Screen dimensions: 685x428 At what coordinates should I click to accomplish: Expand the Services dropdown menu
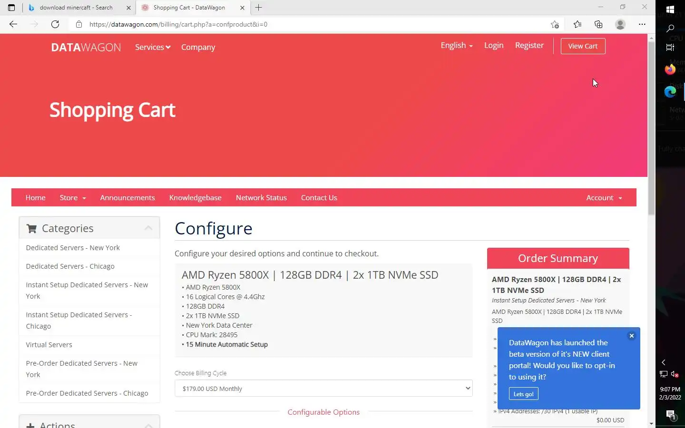(152, 47)
